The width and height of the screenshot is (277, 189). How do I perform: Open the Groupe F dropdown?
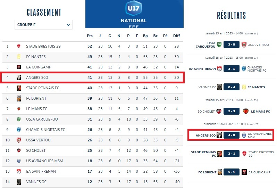point(43,25)
